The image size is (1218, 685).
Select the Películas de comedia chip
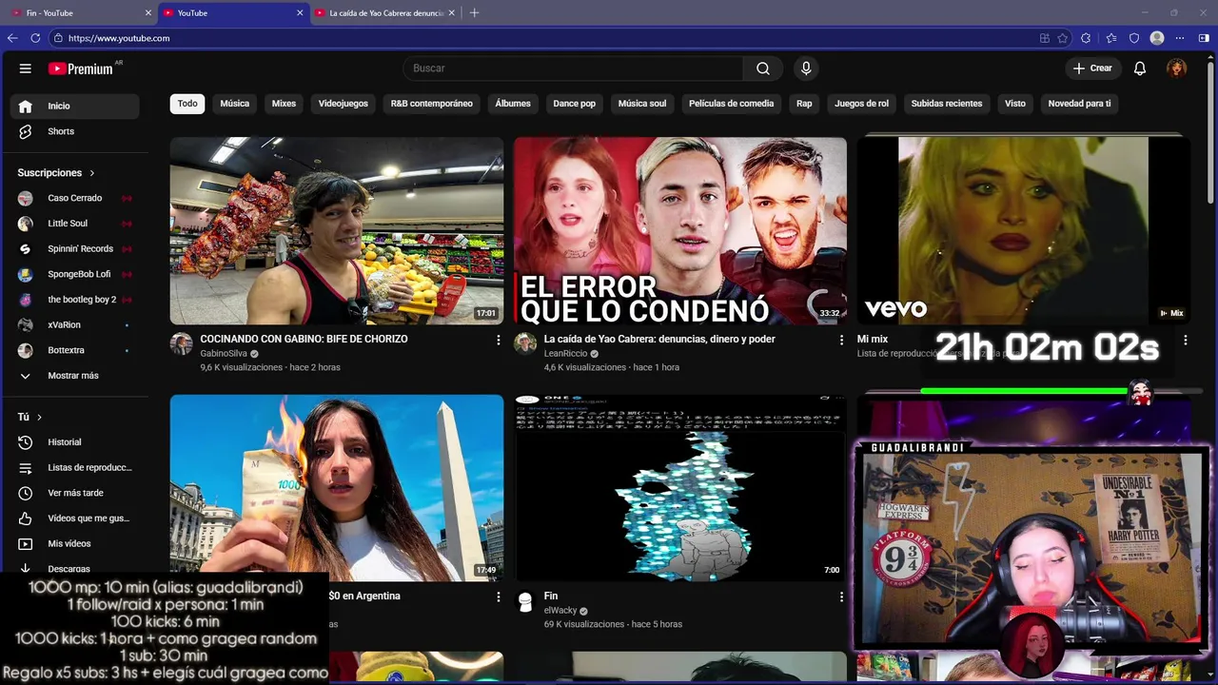click(x=732, y=104)
